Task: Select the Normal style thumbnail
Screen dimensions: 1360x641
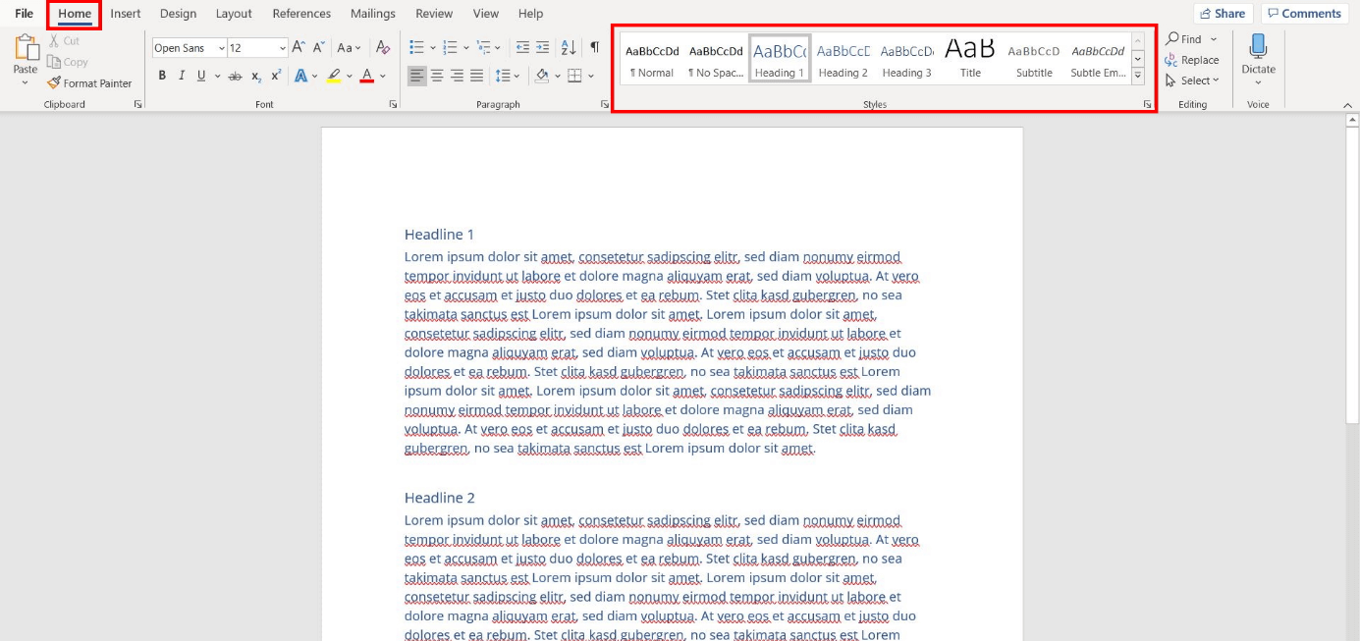Action: 652,60
